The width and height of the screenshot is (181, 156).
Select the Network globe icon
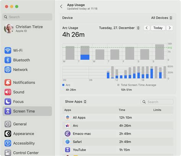[x=8, y=70]
